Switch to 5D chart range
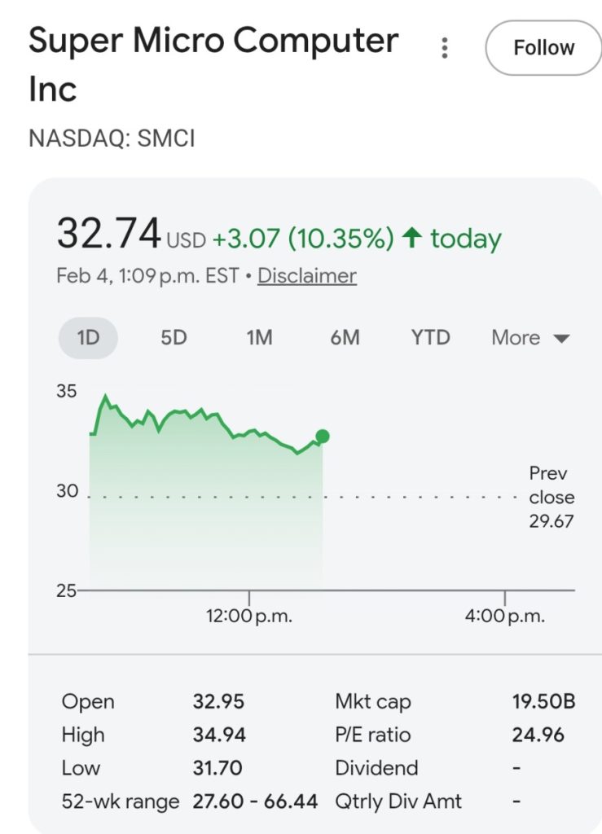602x834 pixels. coord(174,338)
